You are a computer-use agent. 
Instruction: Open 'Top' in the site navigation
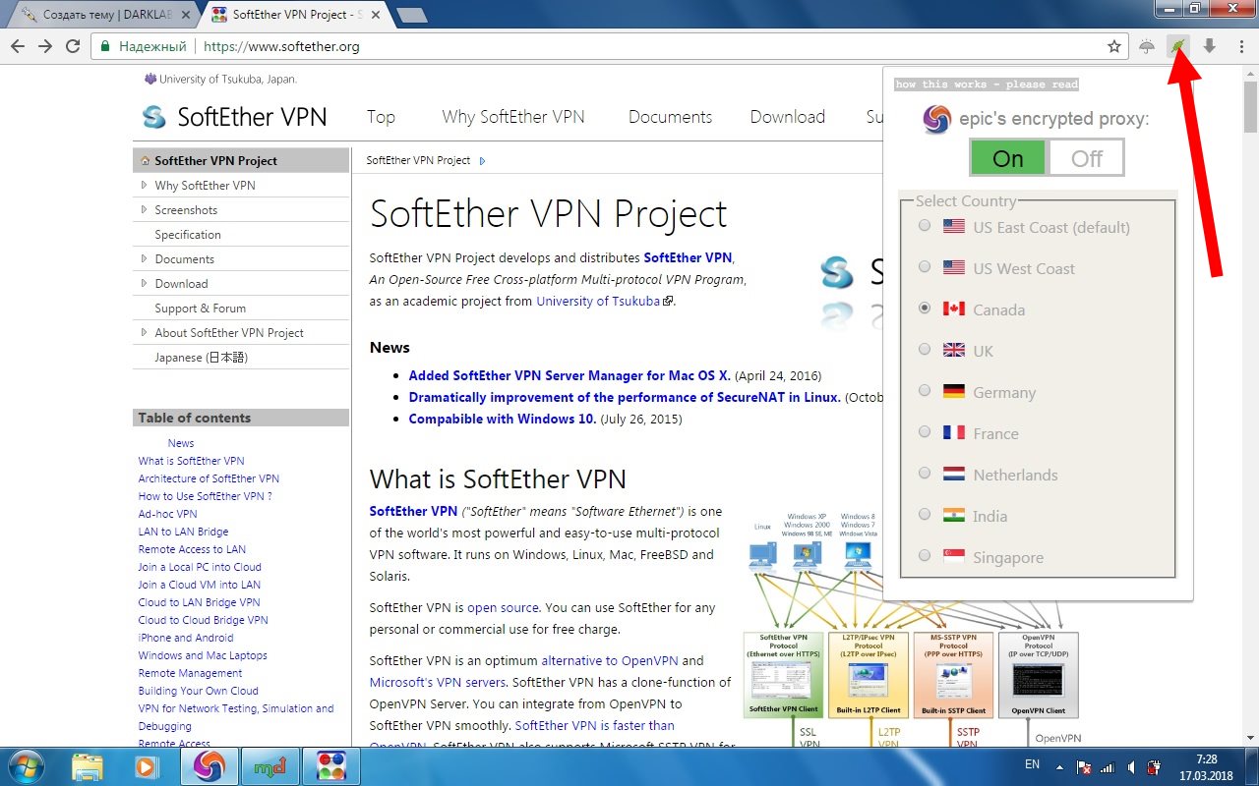coord(381,117)
